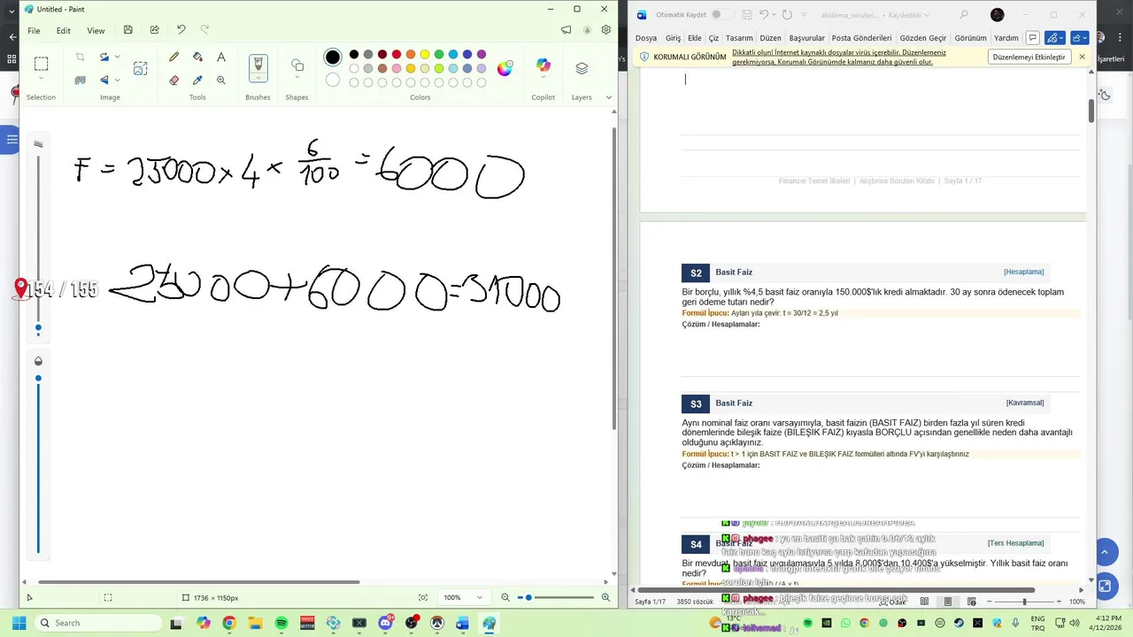Switch to Gözden Geçir tab in Word
This screenshot has width=1133, height=637.
tap(923, 38)
